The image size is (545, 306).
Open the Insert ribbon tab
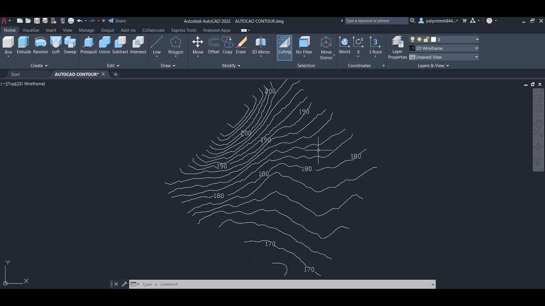(x=51, y=30)
